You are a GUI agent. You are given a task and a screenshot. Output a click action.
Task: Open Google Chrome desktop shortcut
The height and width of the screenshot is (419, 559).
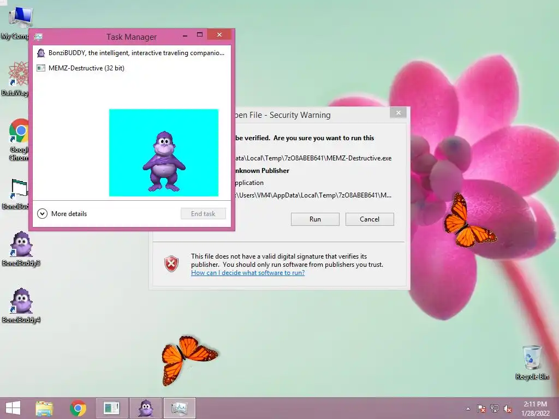(19, 139)
